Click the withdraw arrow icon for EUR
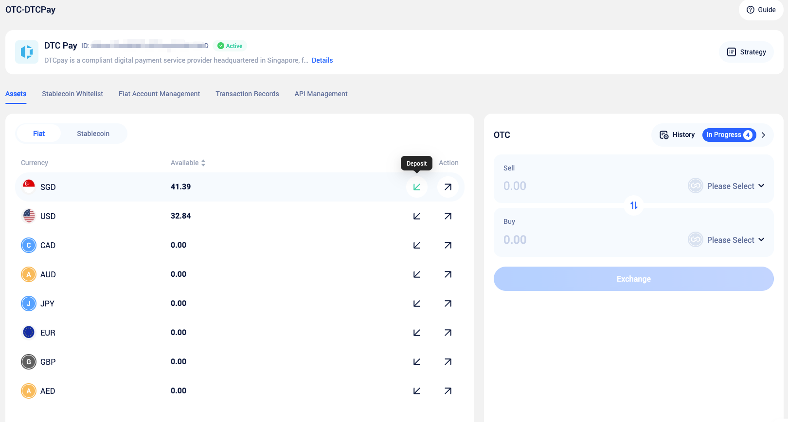This screenshot has height=422, width=788. tap(448, 333)
